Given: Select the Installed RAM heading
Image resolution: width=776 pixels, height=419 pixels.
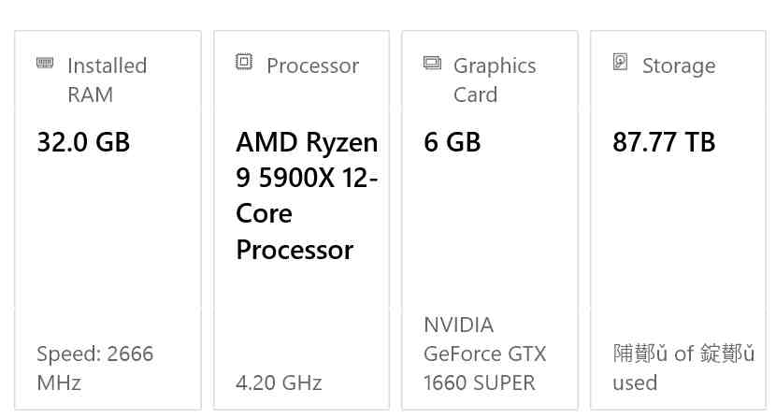Looking at the screenshot, I should 108,79.
